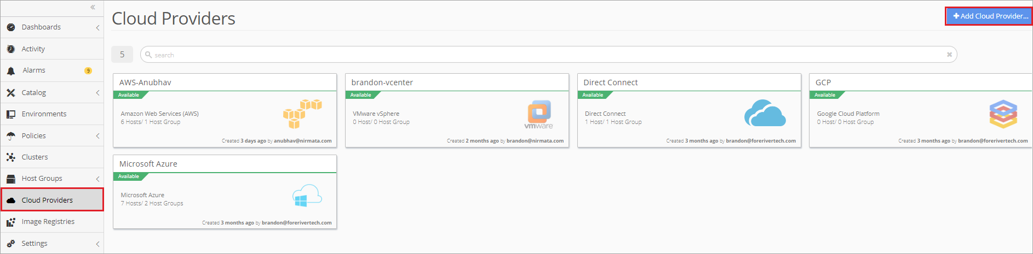Open the GCP provider title

coord(823,82)
